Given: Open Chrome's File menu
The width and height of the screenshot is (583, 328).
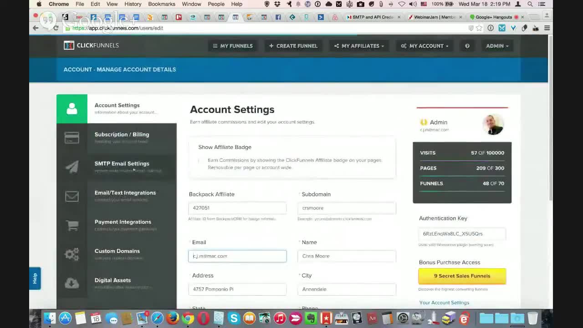Looking at the screenshot, I should click(x=80, y=4).
